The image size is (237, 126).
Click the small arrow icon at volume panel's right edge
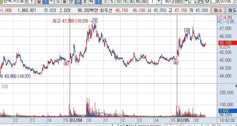236,86
